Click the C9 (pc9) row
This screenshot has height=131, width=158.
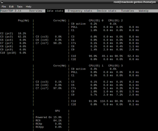click(x=13, y=50)
